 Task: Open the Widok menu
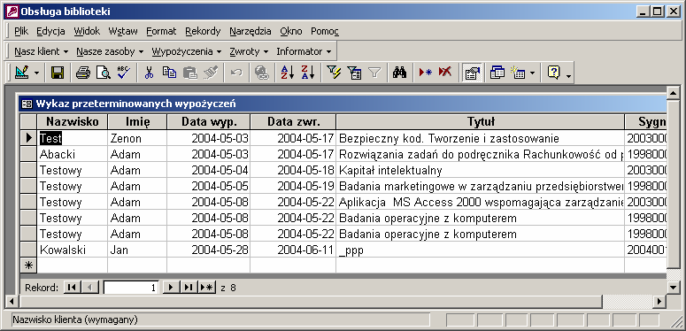click(87, 32)
